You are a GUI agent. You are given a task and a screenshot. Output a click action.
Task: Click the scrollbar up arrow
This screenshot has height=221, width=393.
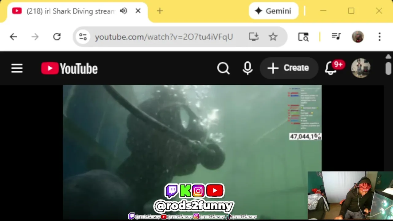click(x=388, y=57)
